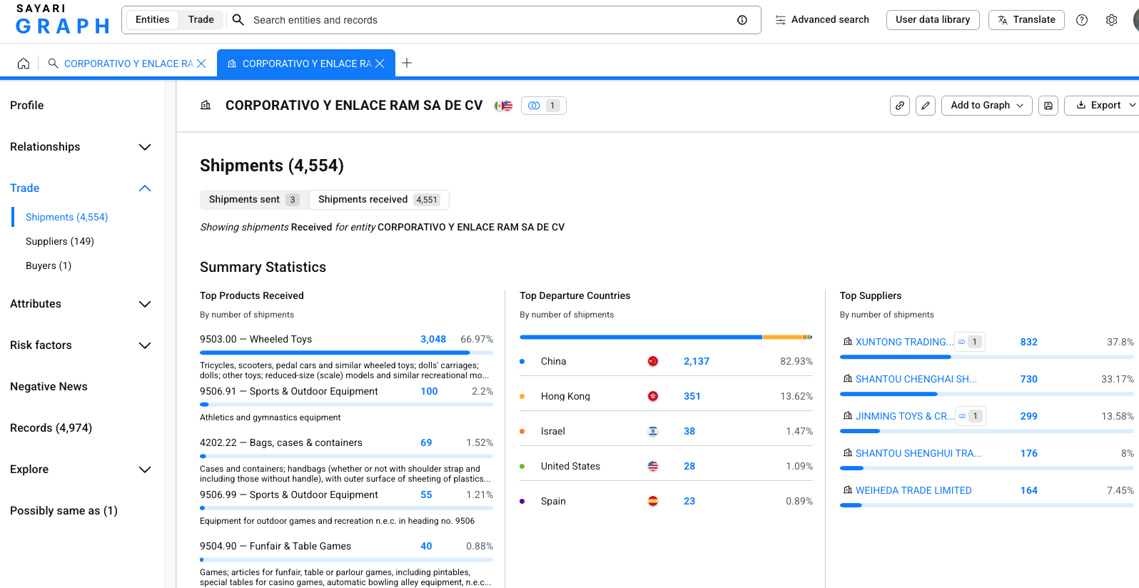Open SHANTOU SHENGHUI TRA... supplier link

click(918, 453)
